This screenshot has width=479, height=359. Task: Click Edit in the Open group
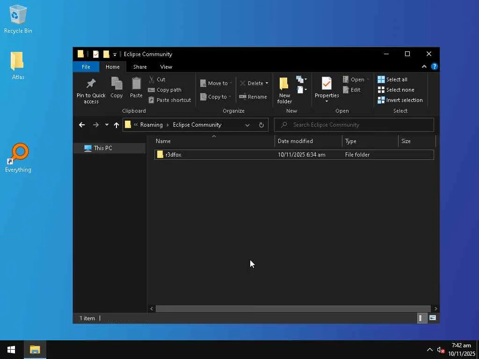click(x=352, y=90)
